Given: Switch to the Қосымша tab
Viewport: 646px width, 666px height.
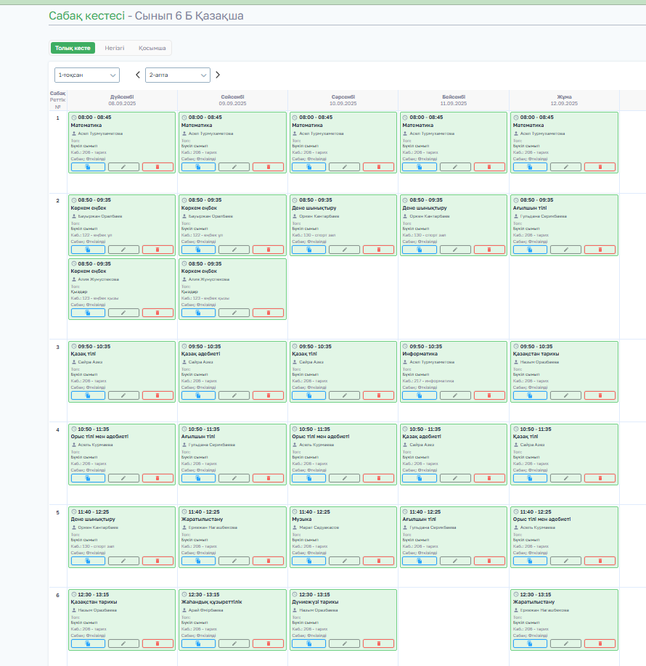Looking at the screenshot, I should click(152, 48).
